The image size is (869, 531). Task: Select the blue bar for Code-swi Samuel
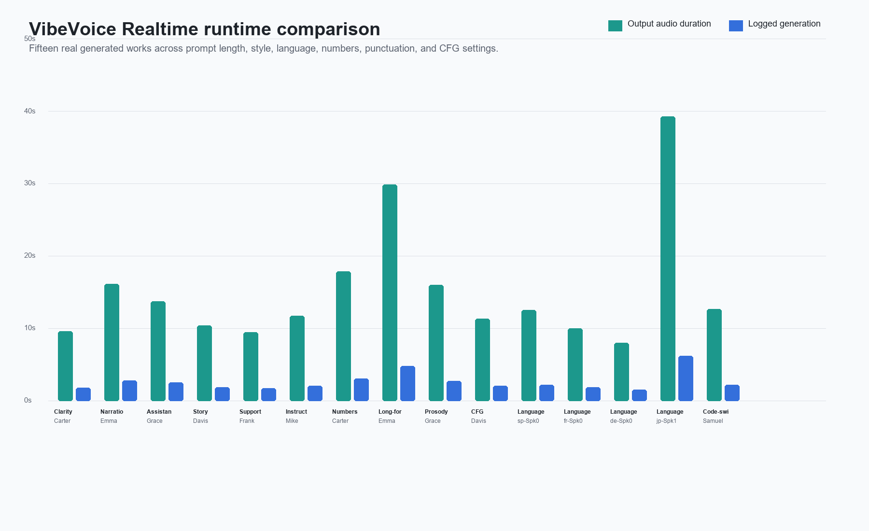[x=732, y=393]
